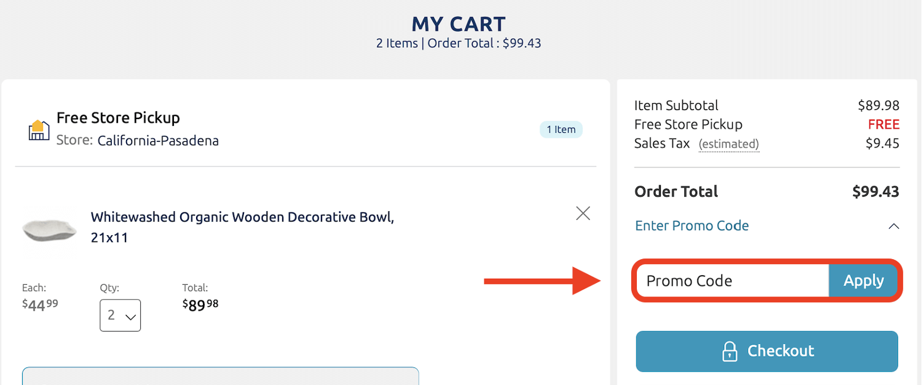The width and height of the screenshot is (922, 385).
Task: Click the Order Total $99.43 row
Action: (766, 192)
